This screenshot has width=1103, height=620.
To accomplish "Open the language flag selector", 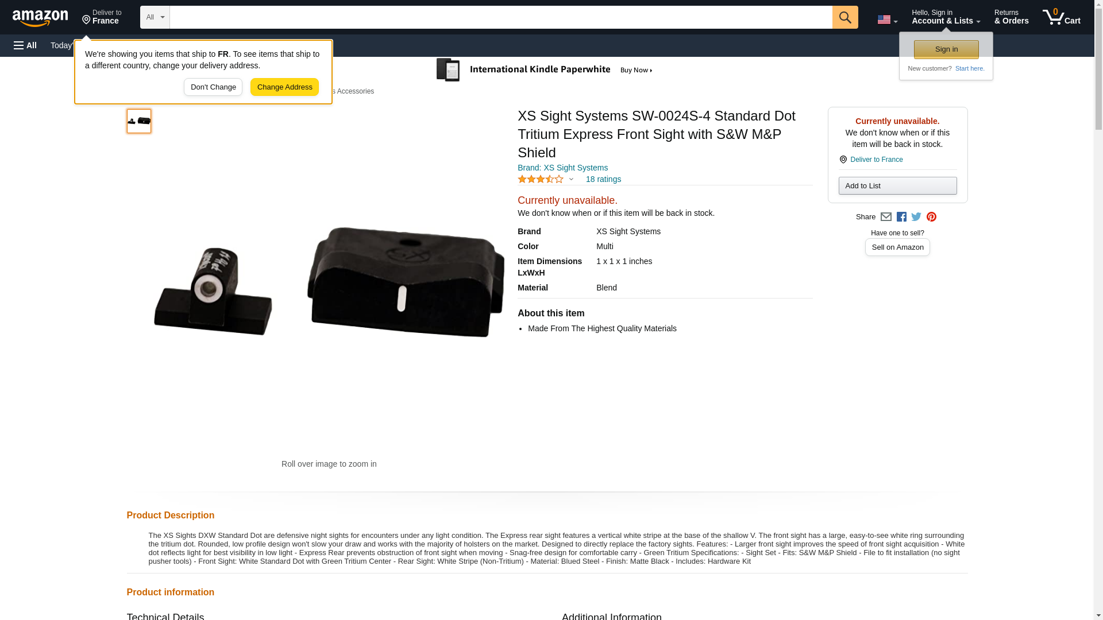I will (887, 20).
